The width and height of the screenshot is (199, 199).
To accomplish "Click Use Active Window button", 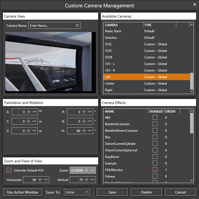I will (22, 192).
